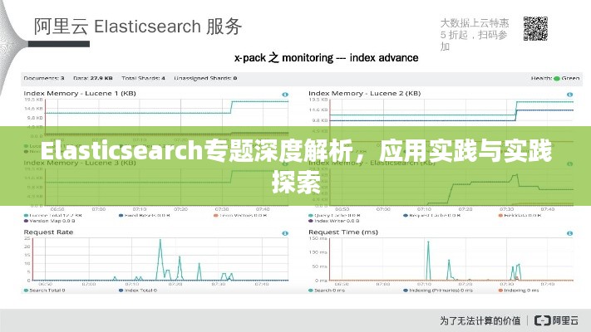Click the Request Rate chart title
Viewport: 591px width, 332px height.
(x=48, y=232)
